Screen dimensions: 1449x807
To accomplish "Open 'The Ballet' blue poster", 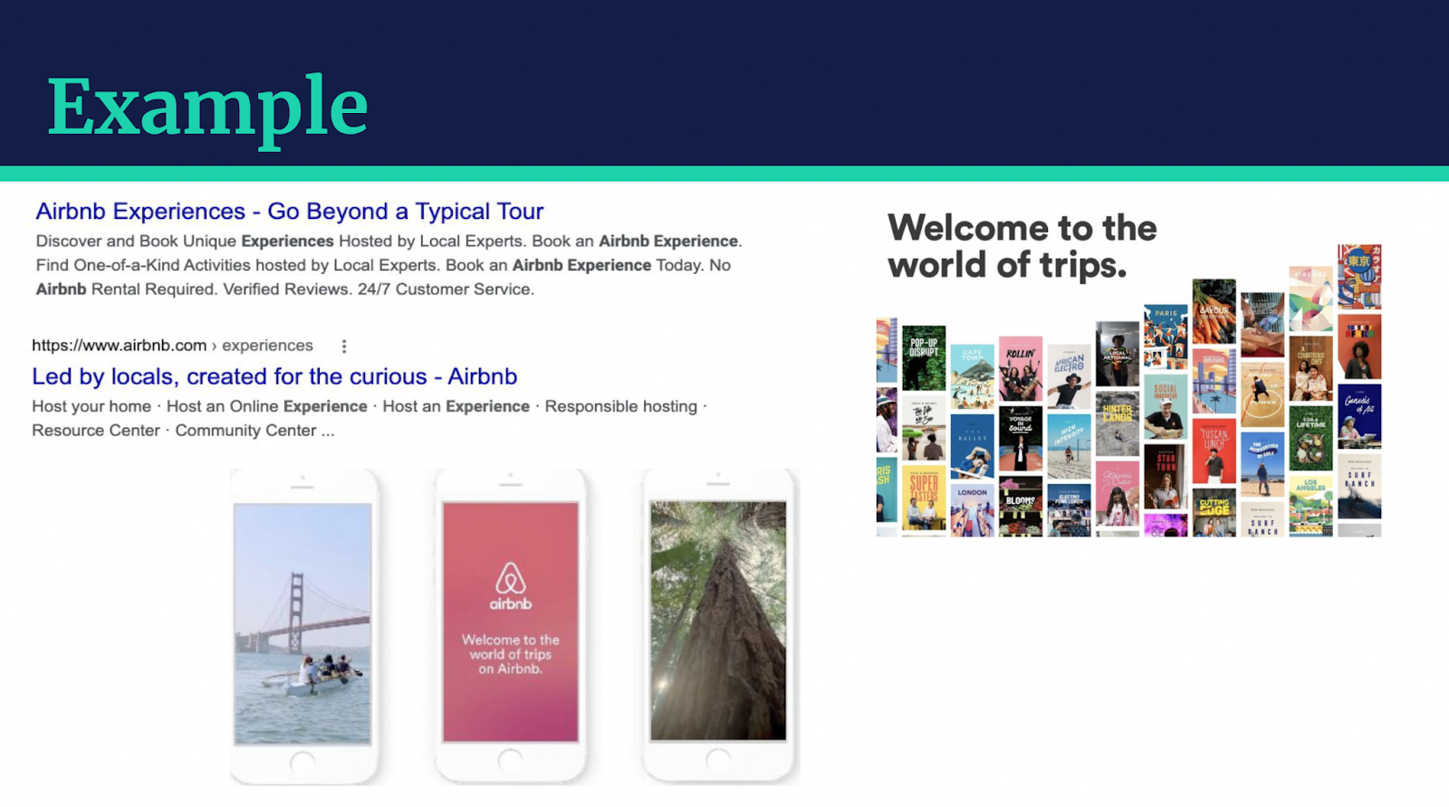I will pyautogui.click(x=973, y=446).
